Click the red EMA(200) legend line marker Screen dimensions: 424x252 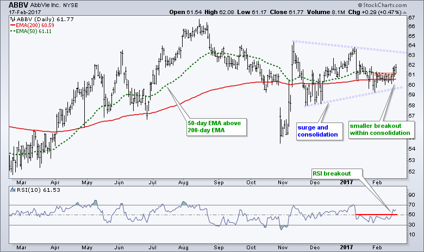coord(13,25)
